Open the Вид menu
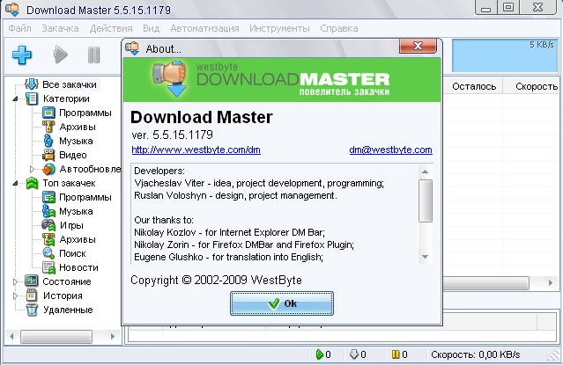563x365 pixels. pos(152,28)
